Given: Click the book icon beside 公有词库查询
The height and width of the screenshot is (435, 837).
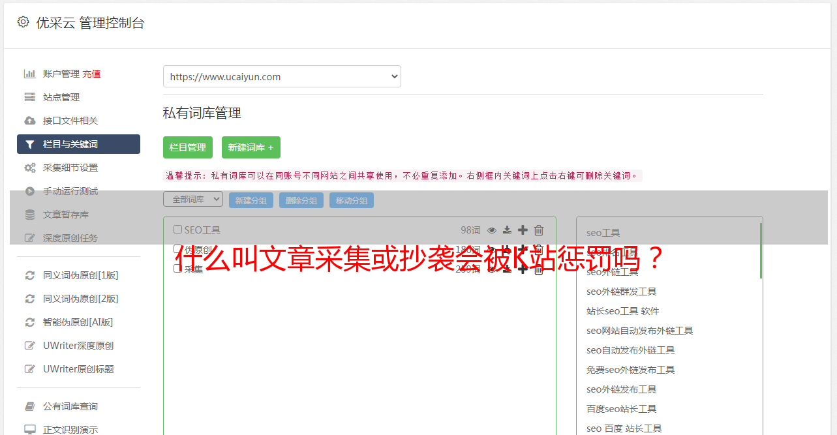Looking at the screenshot, I should (x=29, y=406).
